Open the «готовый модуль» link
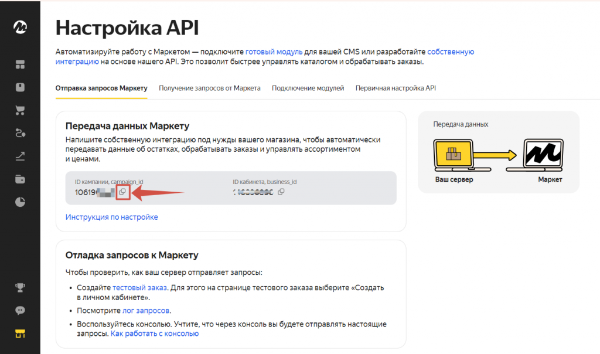Image resolution: width=600 pixels, height=354 pixels. click(x=274, y=52)
